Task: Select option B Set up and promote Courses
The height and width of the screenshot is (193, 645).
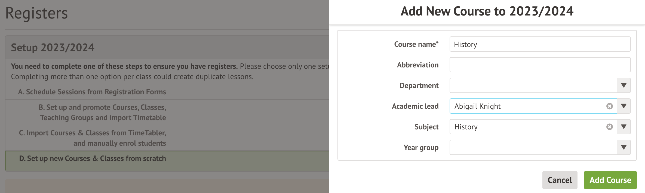Action: pyautogui.click(x=102, y=113)
